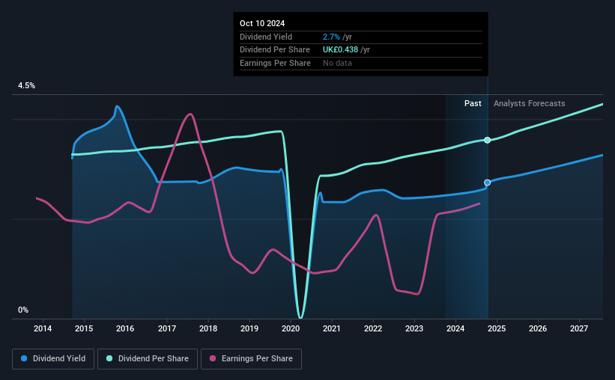Click the 'Past' label on chart
615x380 pixels.
tap(473, 103)
